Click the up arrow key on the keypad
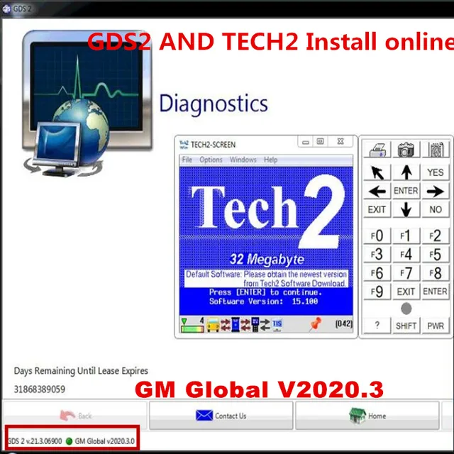454x454 pixels. click(406, 172)
